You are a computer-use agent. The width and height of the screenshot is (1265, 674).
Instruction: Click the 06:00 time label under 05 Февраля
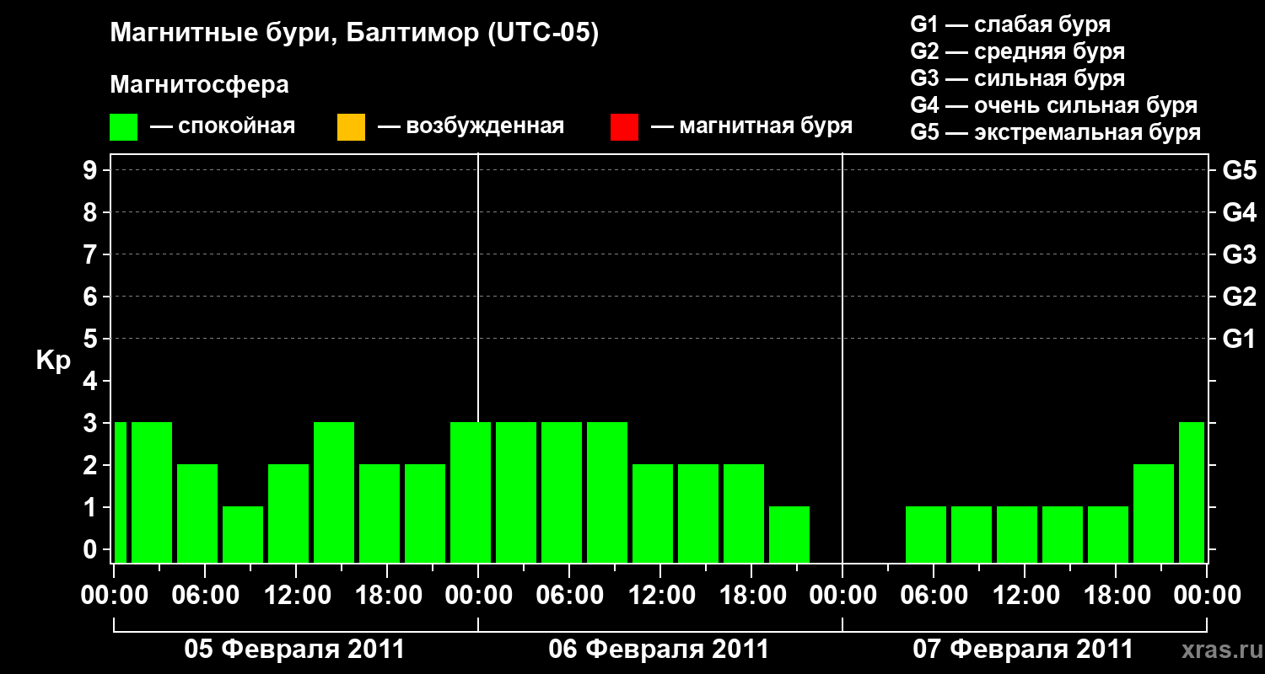click(205, 596)
